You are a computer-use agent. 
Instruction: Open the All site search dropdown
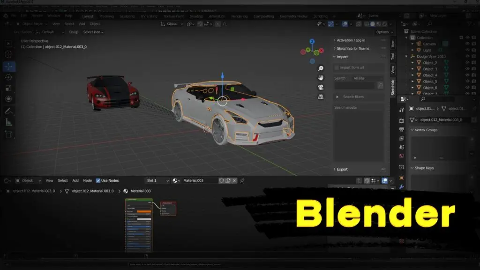point(367,78)
